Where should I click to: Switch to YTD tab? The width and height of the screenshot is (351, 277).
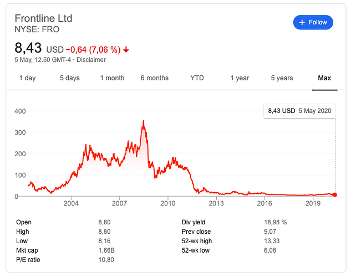[x=197, y=78]
